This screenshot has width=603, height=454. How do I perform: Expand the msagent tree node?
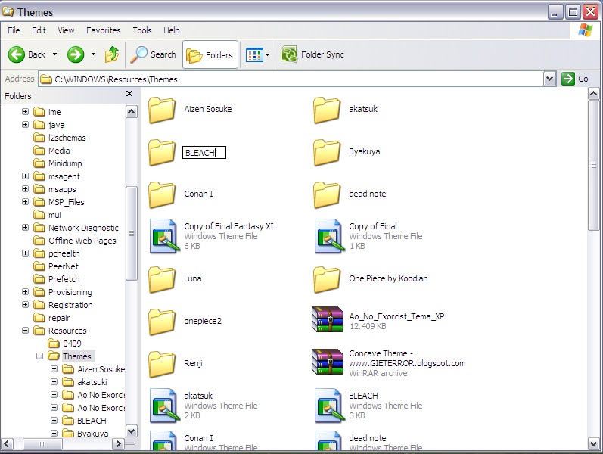[25, 176]
